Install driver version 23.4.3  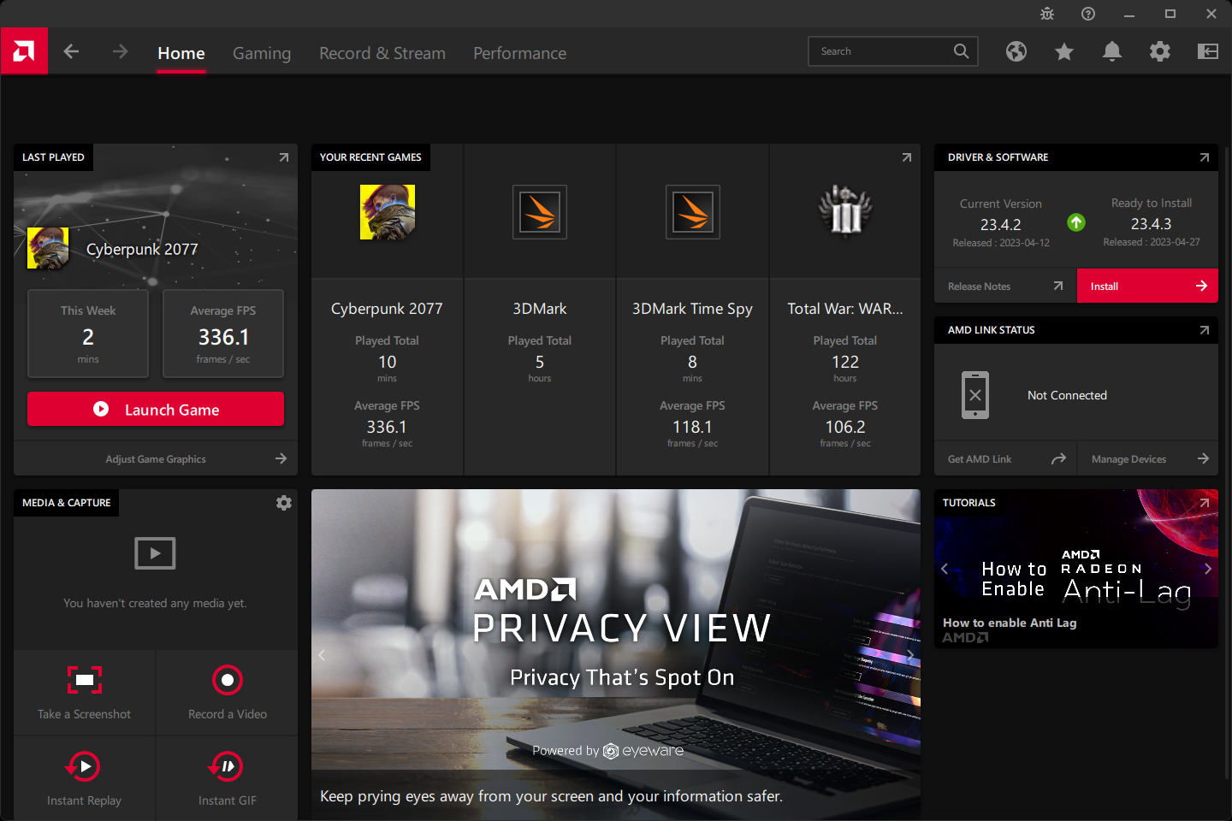pos(1148,286)
